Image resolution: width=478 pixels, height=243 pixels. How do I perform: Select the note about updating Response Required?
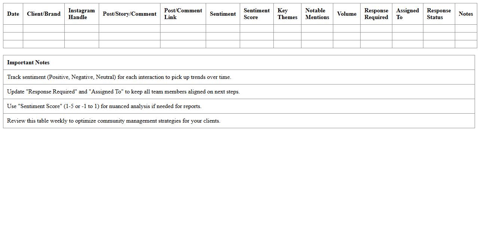[x=123, y=92]
